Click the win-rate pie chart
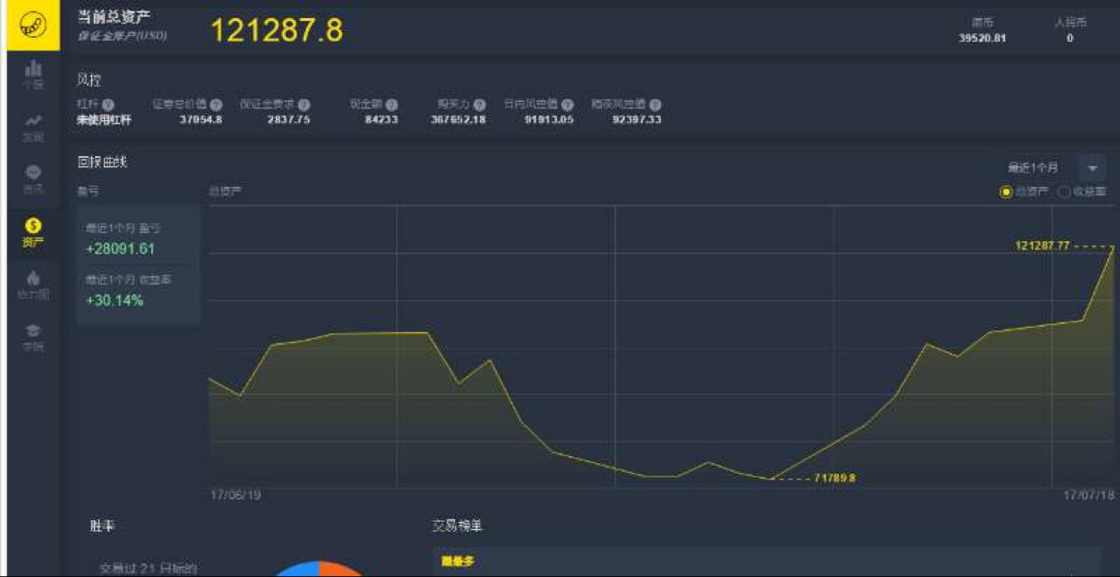Screen dimensions: 1120x577 click(319, 569)
